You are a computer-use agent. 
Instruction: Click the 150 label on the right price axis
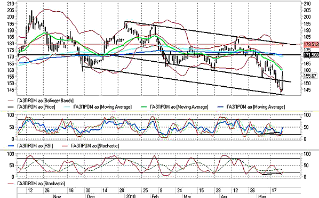coord(307,83)
